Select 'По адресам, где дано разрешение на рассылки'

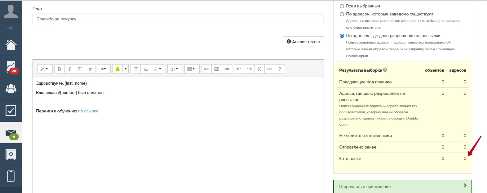pyautogui.click(x=342, y=36)
